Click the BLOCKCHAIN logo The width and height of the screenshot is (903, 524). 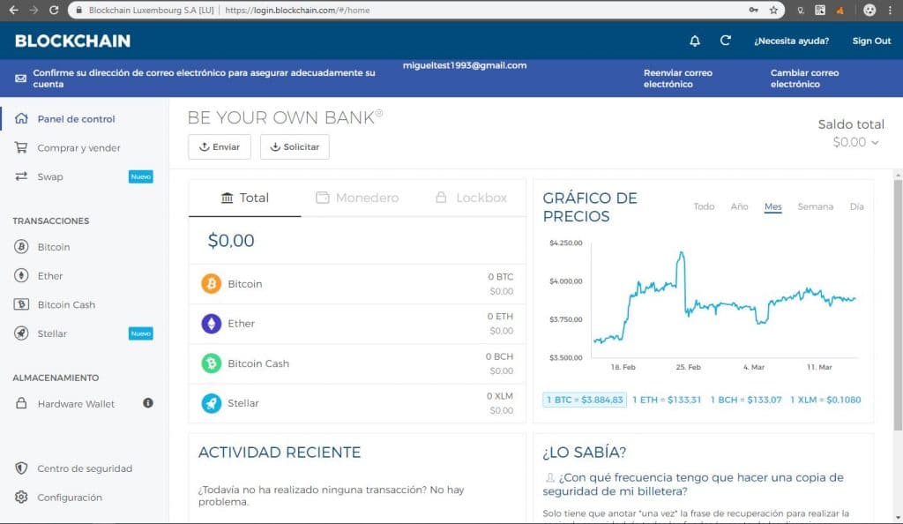pos(72,41)
